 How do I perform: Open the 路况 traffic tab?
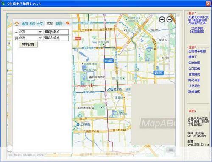pyautogui.click(x=59, y=24)
